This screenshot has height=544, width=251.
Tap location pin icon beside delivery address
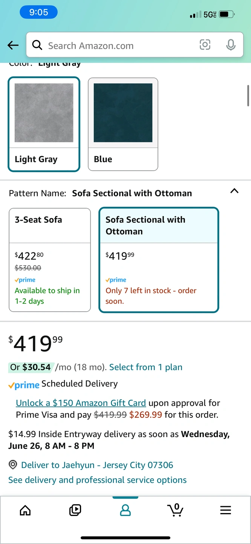coord(13,465)
